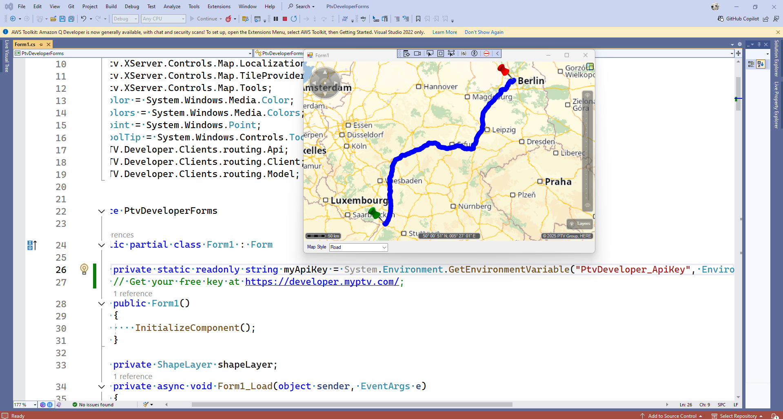
Task: Toggle the Select Element debug tool
Action: click(430, 53)
